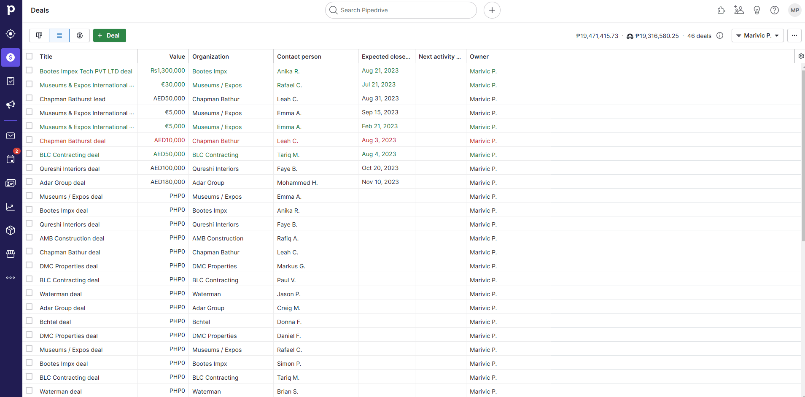Sort by Value column header
This screenshot has height=397, width=805.
[177, 57]
